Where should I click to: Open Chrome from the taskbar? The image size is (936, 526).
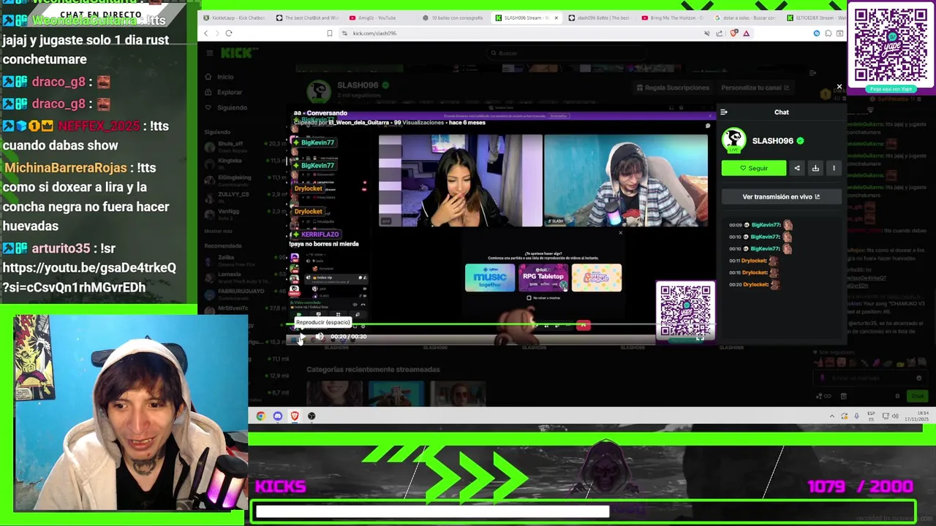[260, 416]
